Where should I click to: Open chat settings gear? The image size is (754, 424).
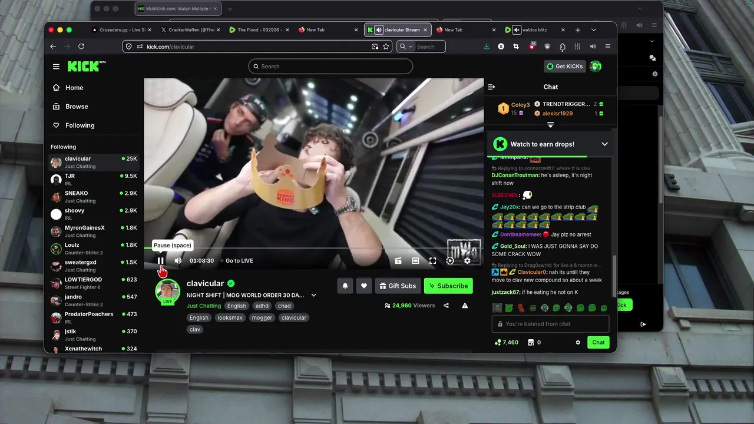coord(578,342)
